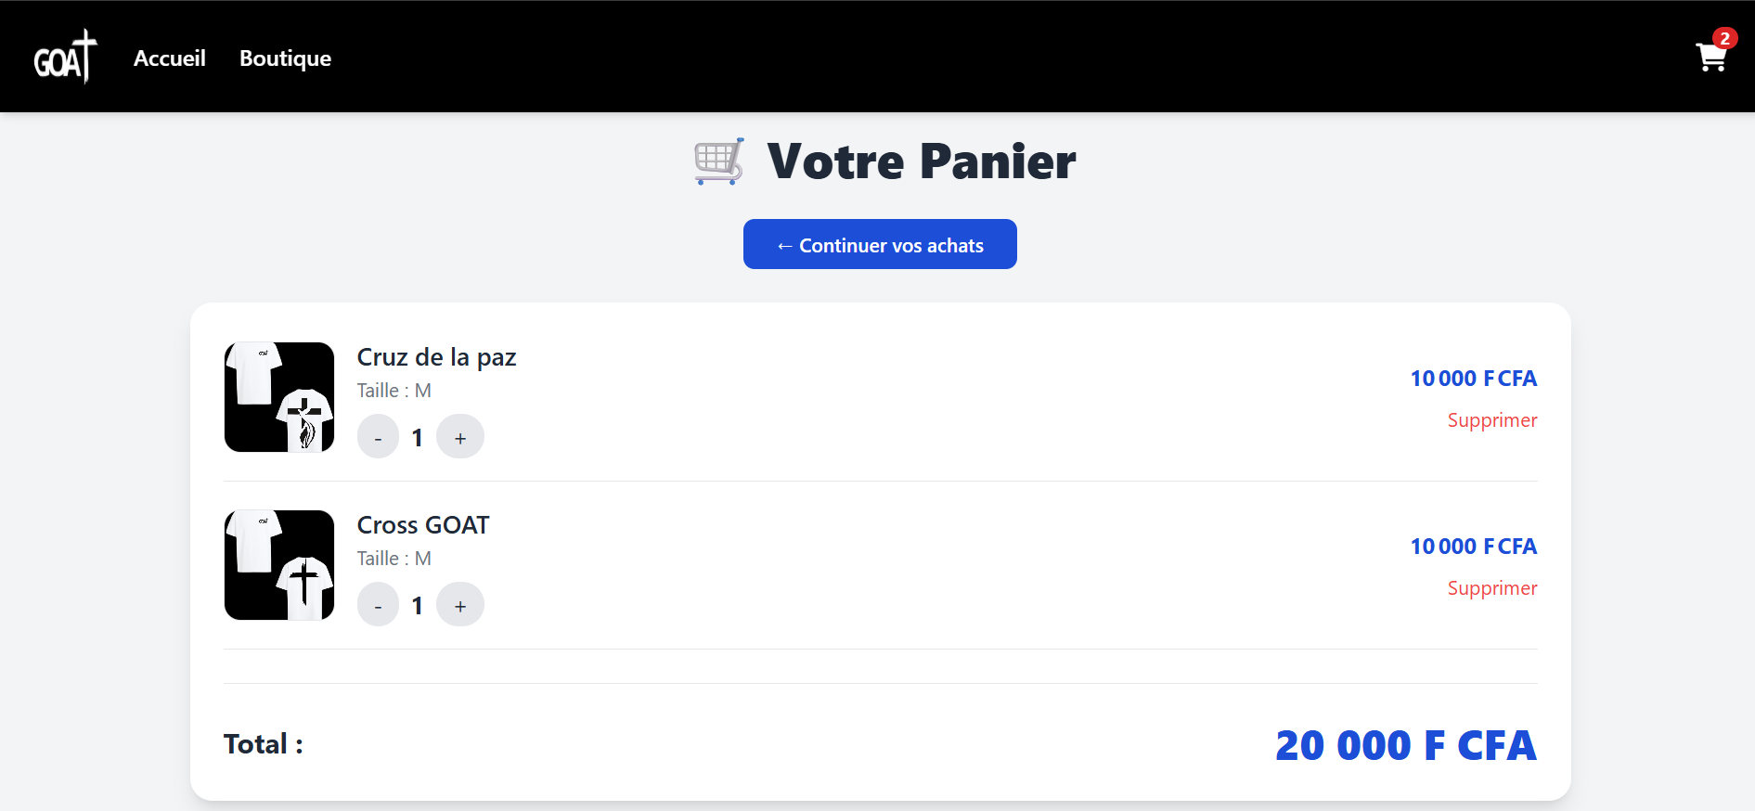Open the shopping cart icon
This screenshot has height=811, width=1755.
tap(1710, 58)
